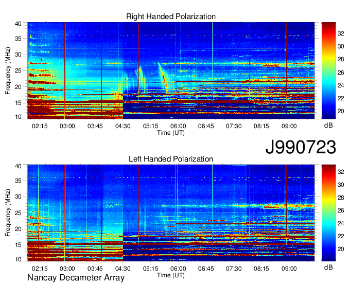Screen dimensions: 350x284
Task: Click the 02:15 time tick of Right Handed plot
Action: tap(40, 126)
